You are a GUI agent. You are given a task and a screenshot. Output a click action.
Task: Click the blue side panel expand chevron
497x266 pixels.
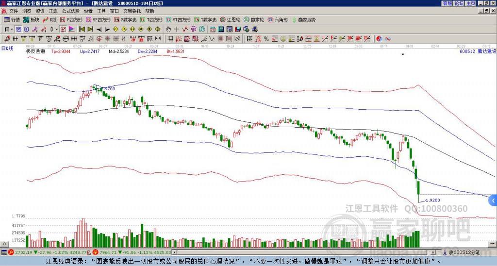493,200
